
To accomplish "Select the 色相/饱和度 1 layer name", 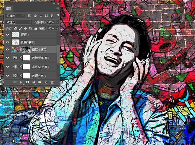I will click(41, 58).
